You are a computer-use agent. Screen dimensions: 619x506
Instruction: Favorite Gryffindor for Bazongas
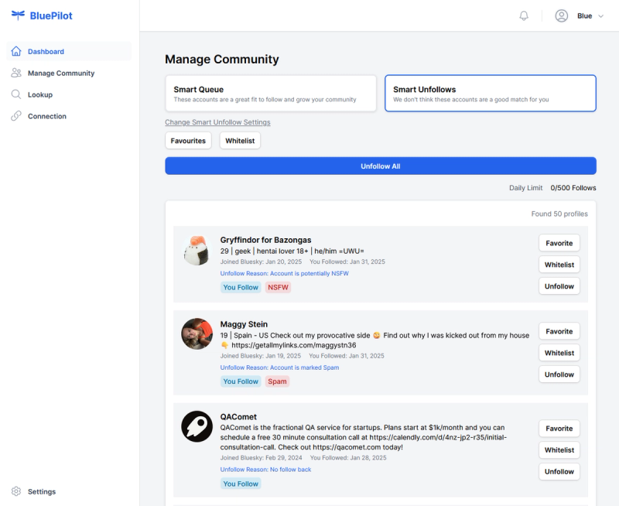click(x=559, y=243)
